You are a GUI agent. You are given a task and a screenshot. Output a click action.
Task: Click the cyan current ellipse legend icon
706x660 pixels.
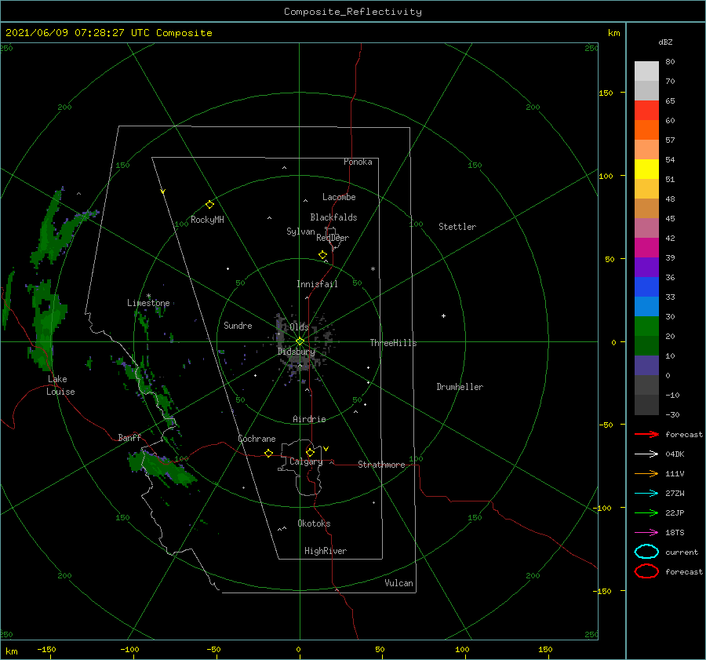647,552
